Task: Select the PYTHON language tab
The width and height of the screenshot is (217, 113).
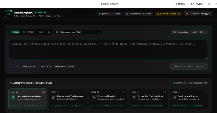Action: click(x=15, y=32)
